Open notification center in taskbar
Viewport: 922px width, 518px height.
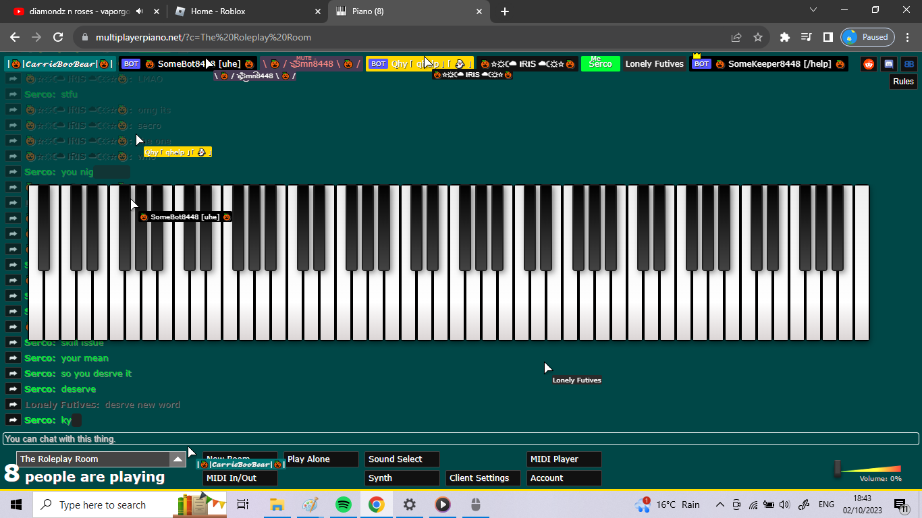[901, 505]
